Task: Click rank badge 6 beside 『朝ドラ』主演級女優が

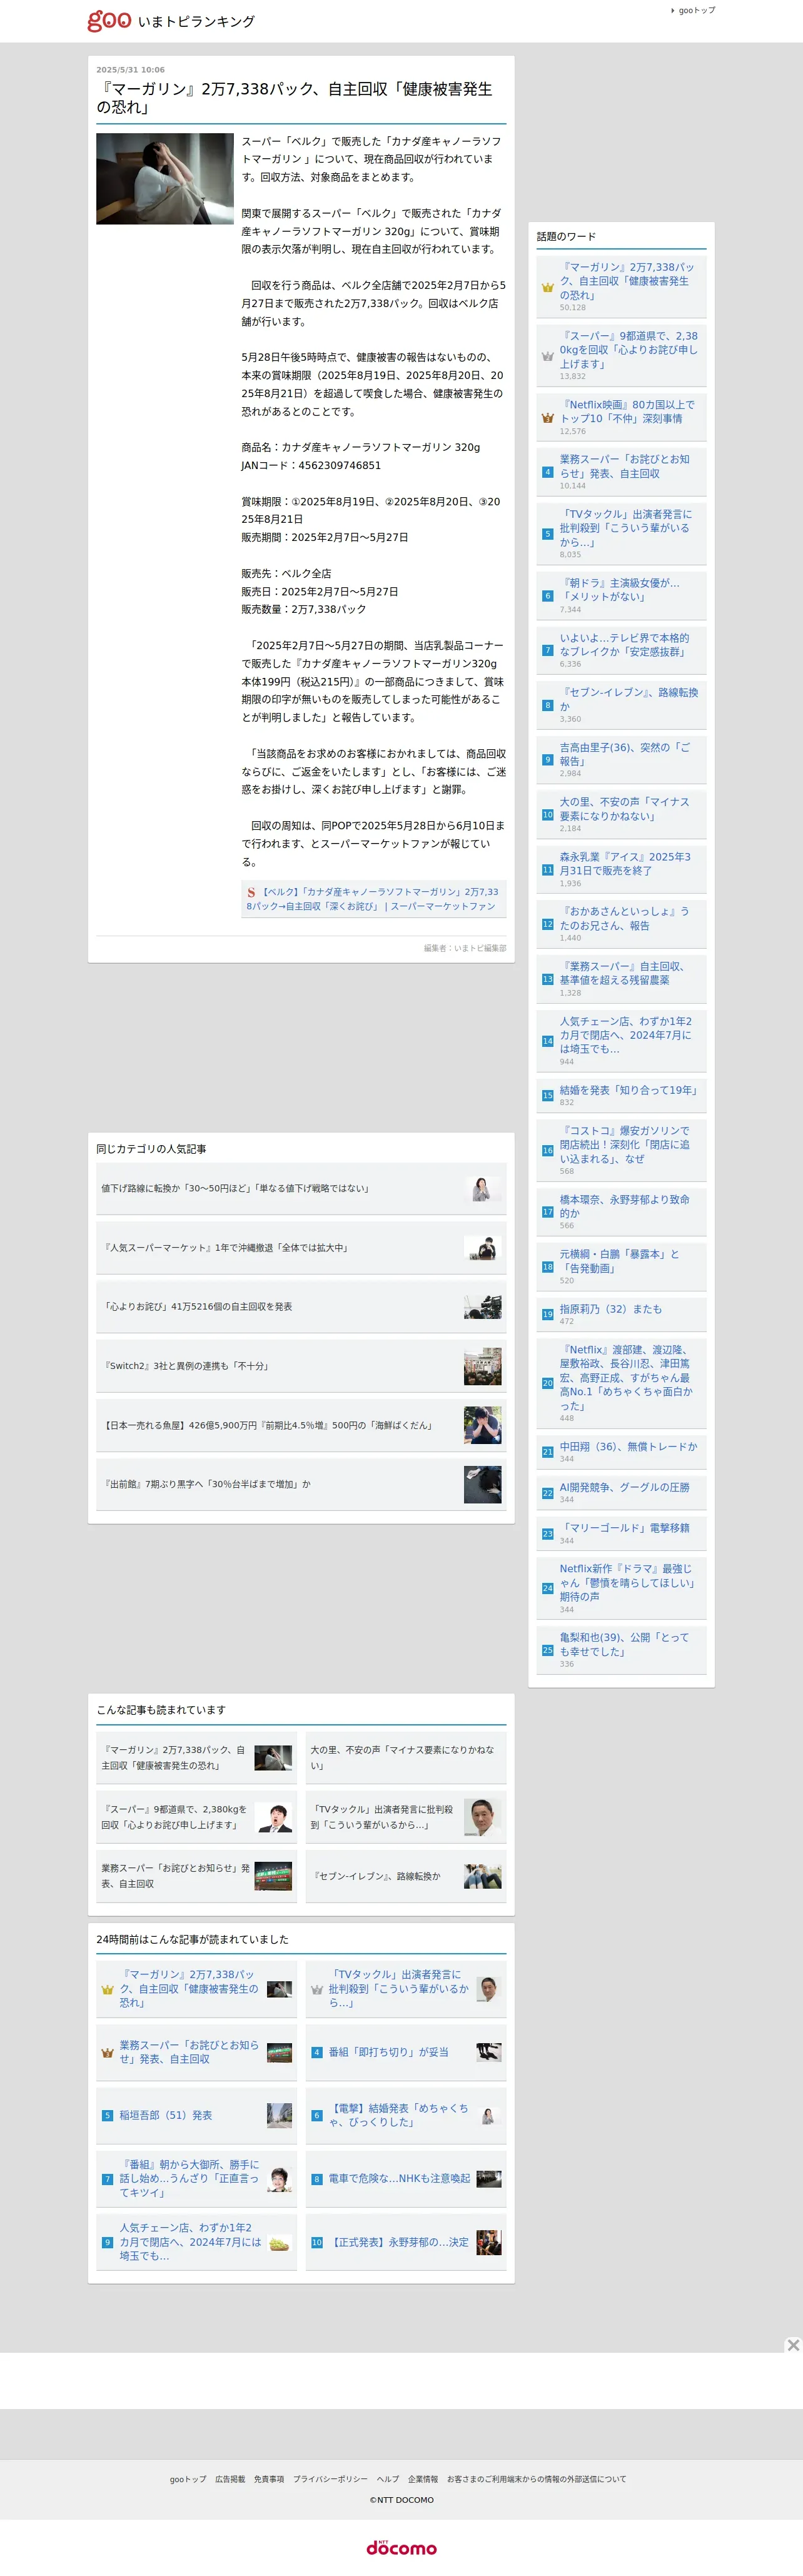Action: point(548,596)
